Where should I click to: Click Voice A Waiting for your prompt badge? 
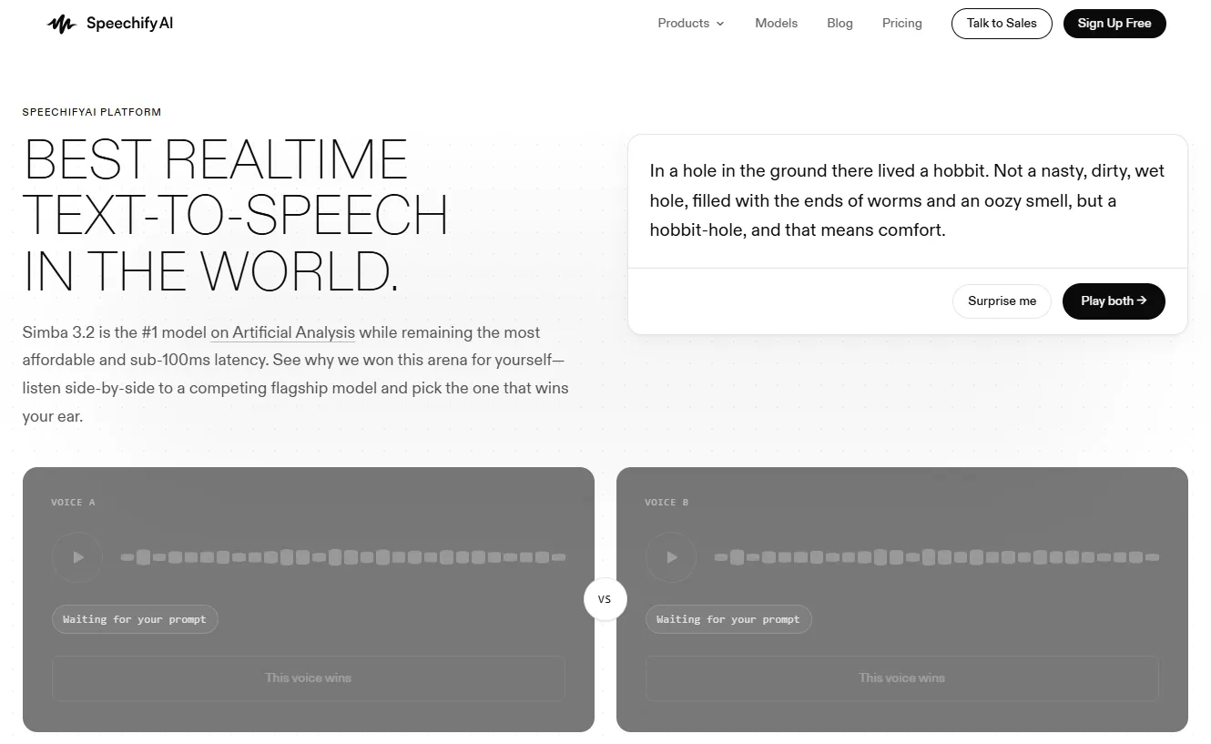click(135, 619)
